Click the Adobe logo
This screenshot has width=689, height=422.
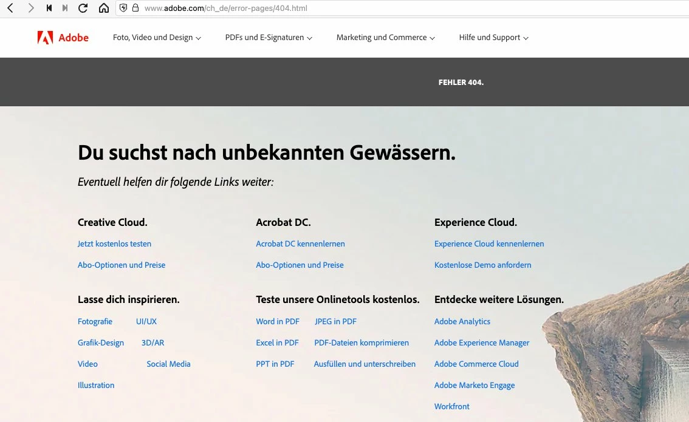click(x=63, y=38)
